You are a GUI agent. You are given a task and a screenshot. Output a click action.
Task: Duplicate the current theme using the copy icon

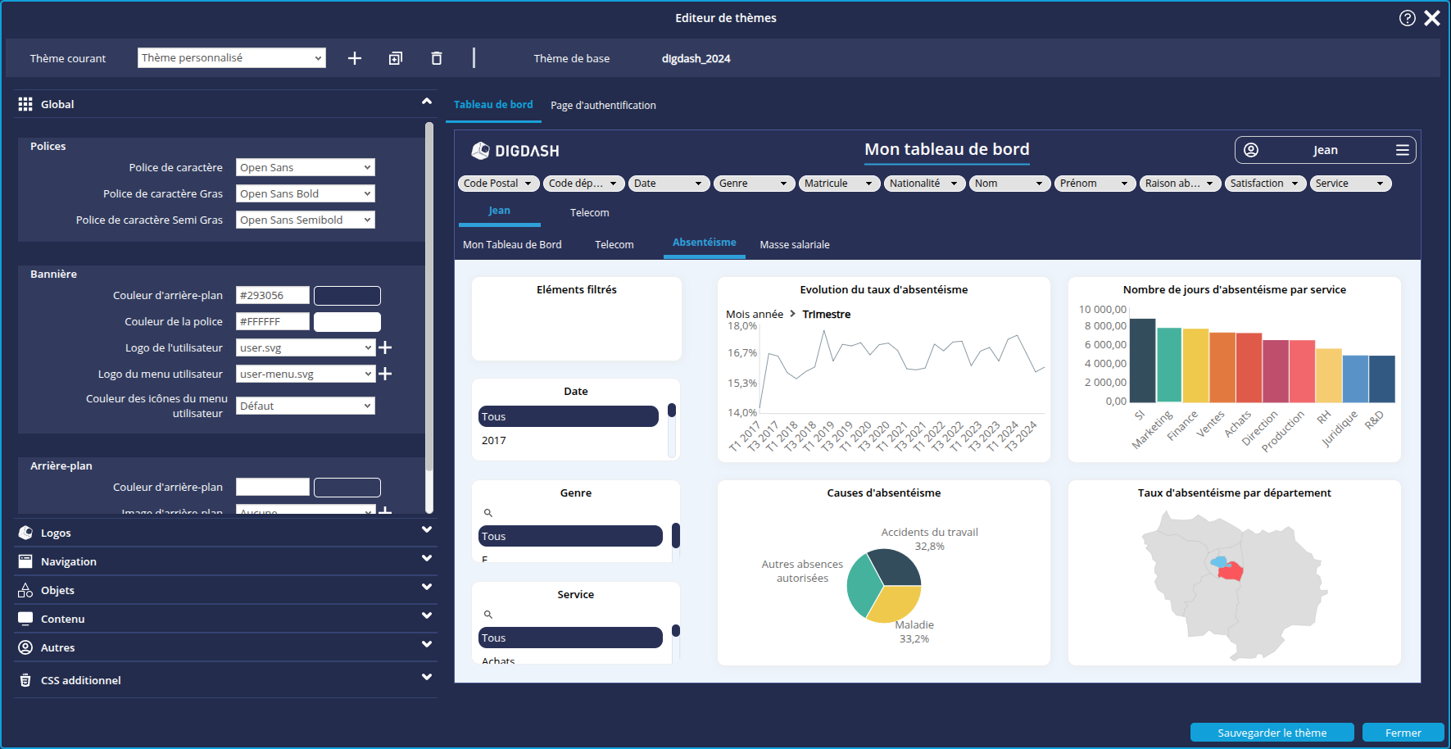click(x=396, y=58)
